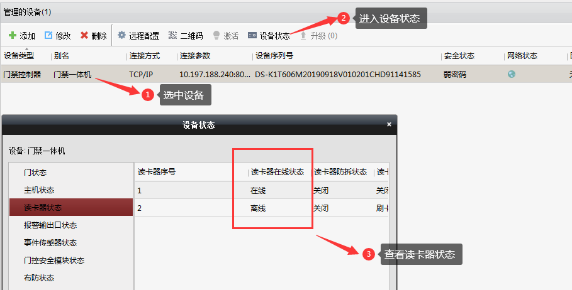The image size is (572, 290).
Task: Click the 添加 button label
Action: [x=27, y=36]
